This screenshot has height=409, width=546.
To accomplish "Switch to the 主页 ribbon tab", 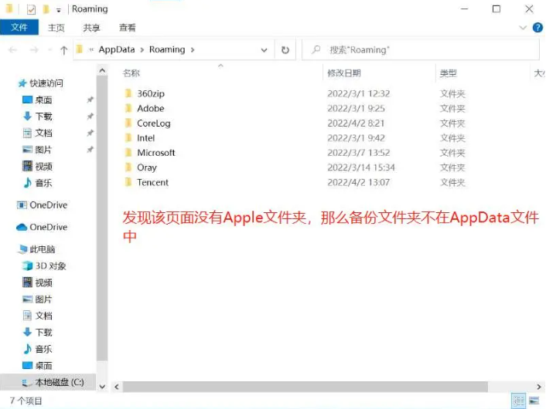I will [56, 28].
